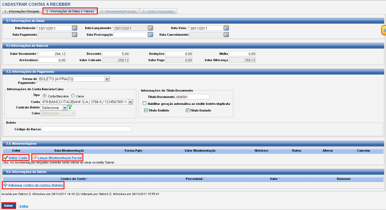The image size is (386, 210).
Task: Open calendar icon for Data Venc.
Action: coord(226,28)
